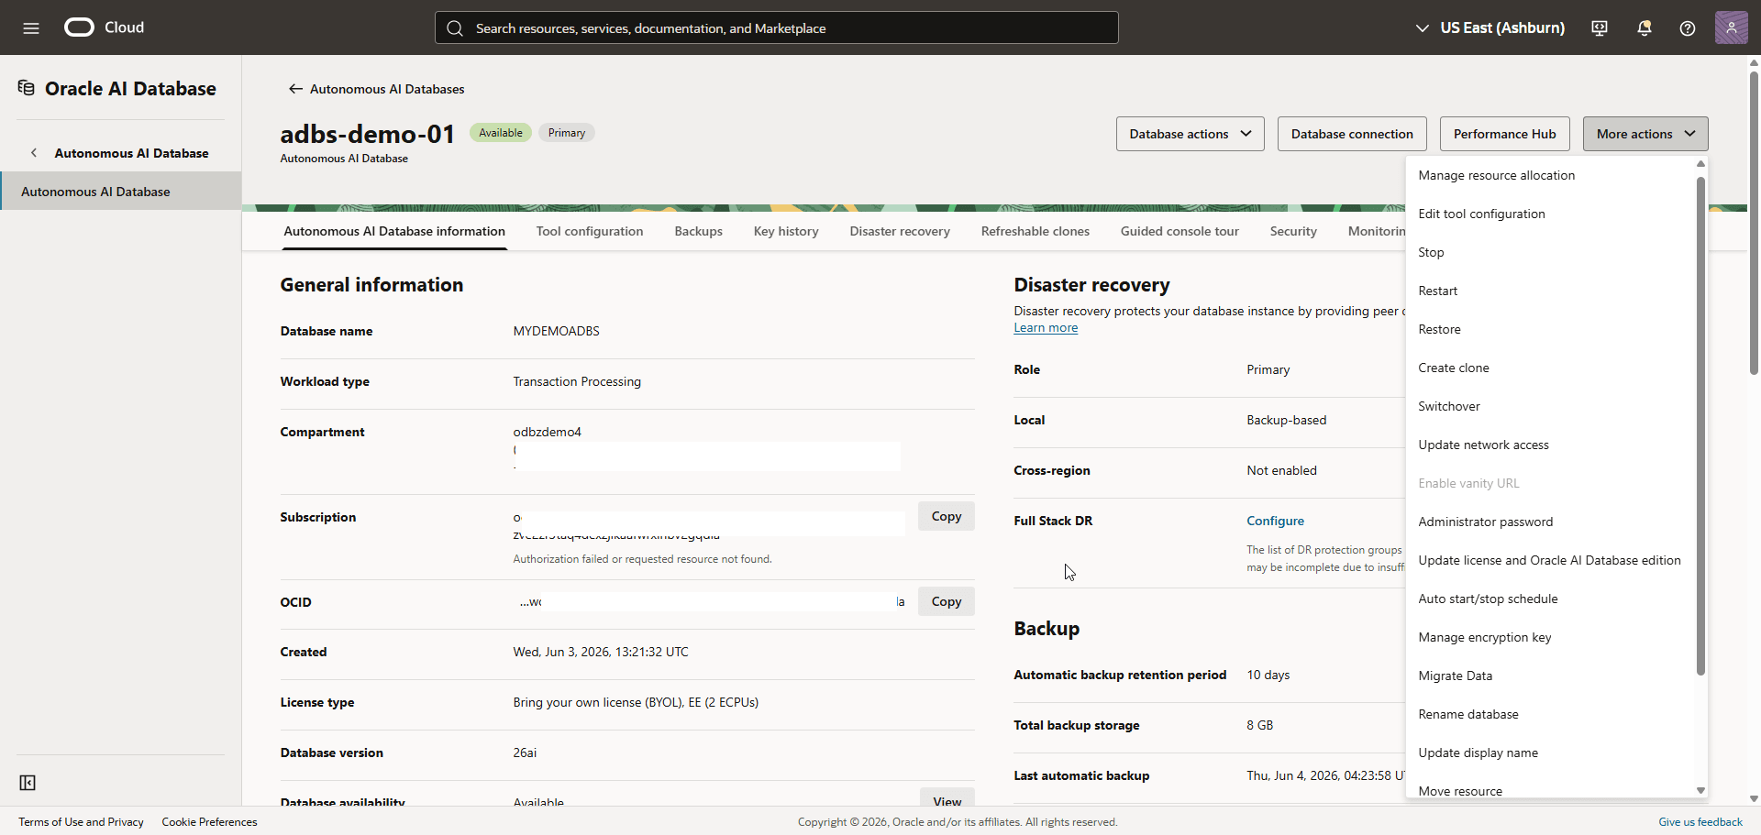The height and width of the screenshot is (835, 1761).
Task: Choose Restart from More actions
Action: [x=1551, y=291]
